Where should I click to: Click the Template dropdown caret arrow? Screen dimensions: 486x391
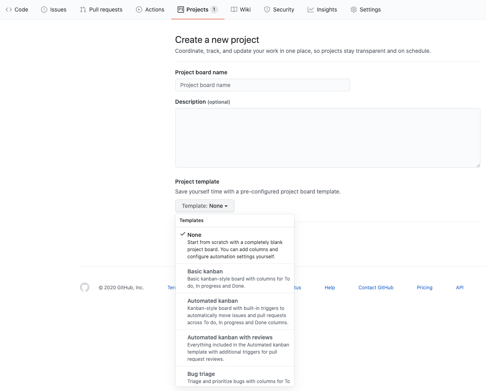click(226, 206)
